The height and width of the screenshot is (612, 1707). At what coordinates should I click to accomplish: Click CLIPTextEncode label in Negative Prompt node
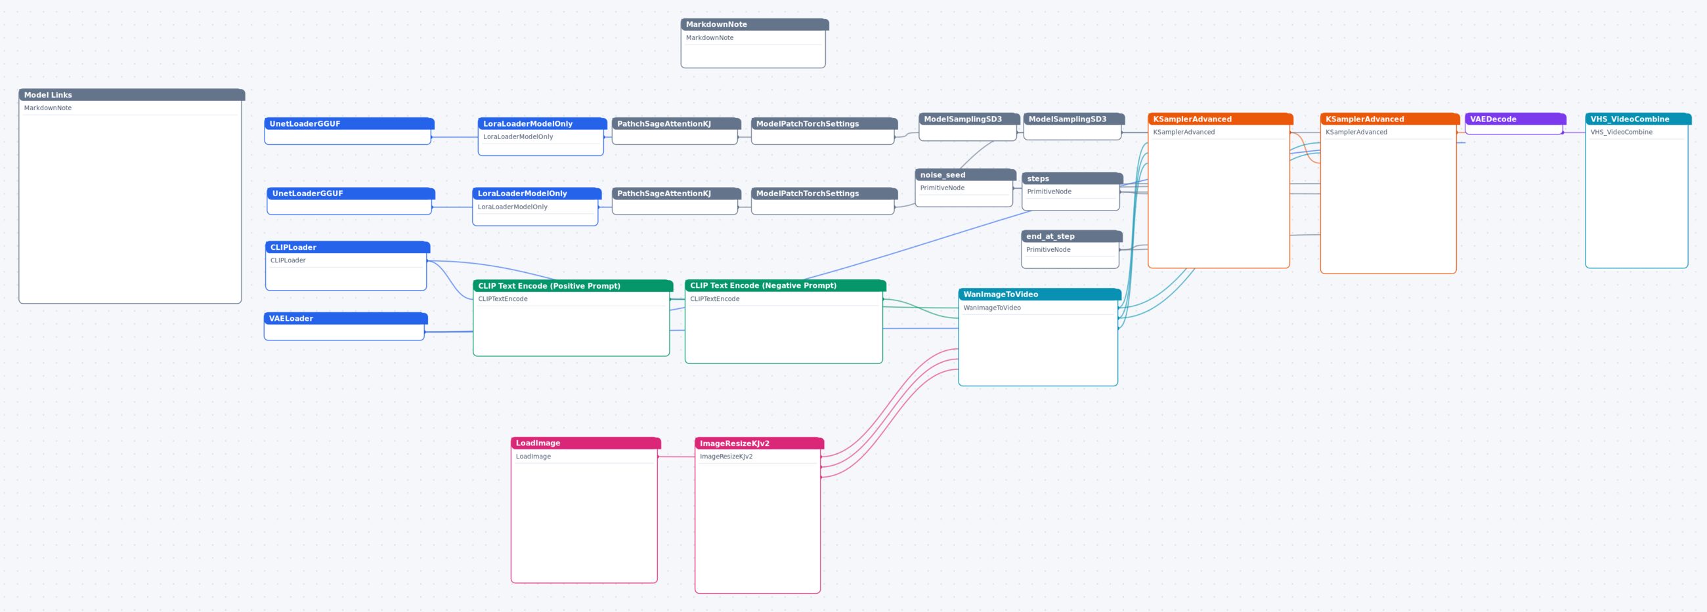pyautogui.click(x=715, y=298)
